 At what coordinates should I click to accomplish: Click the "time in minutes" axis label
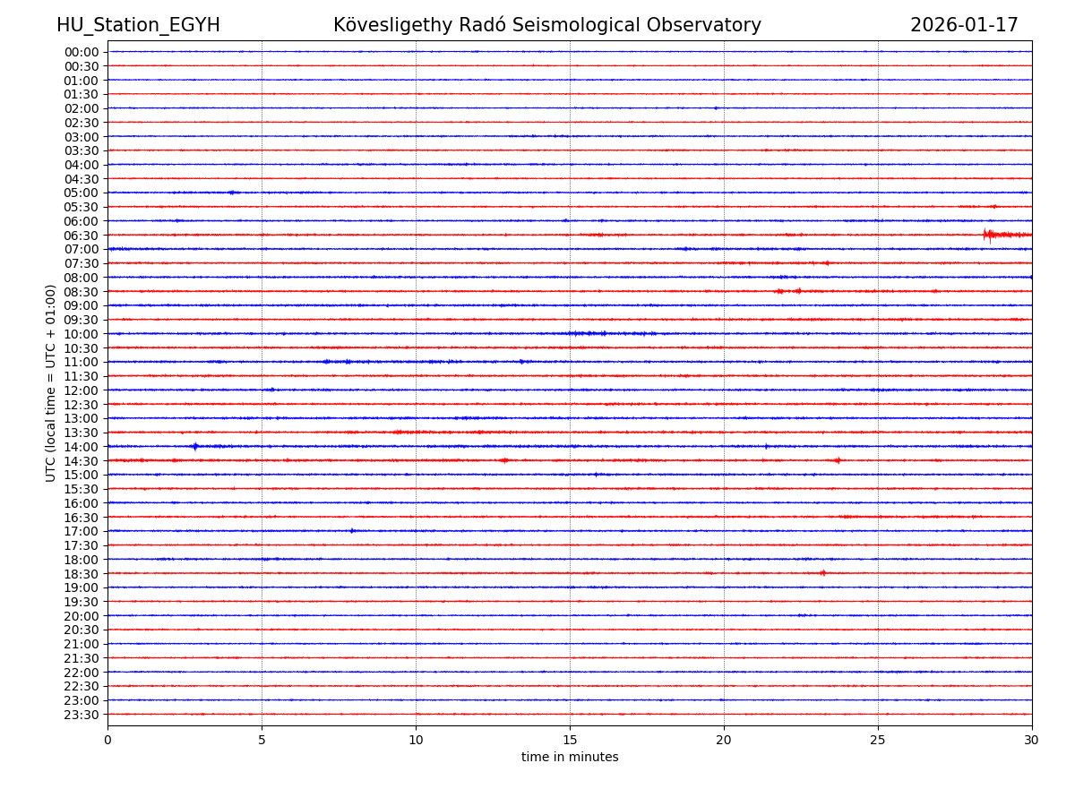click(570, 758)
